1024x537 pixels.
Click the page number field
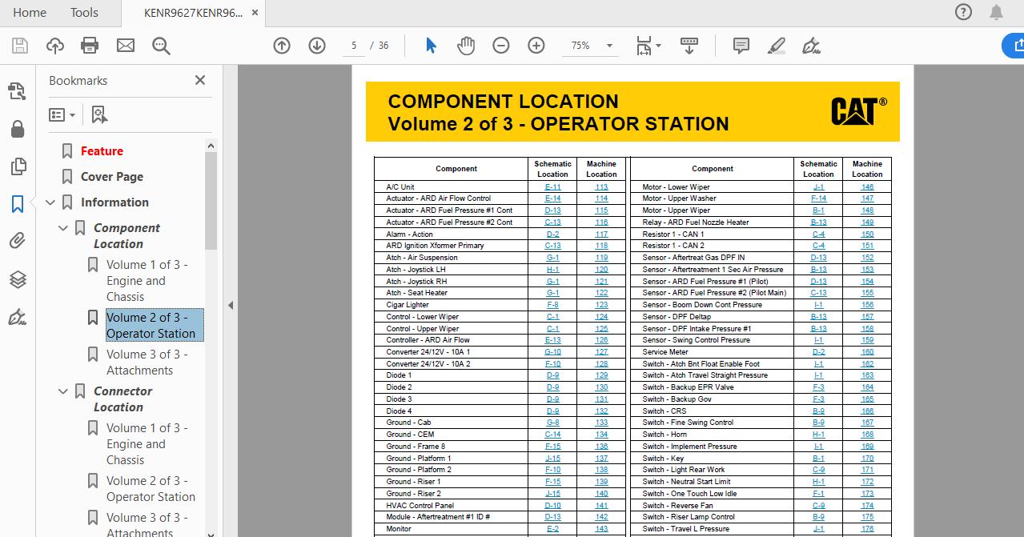coord(354,46)
